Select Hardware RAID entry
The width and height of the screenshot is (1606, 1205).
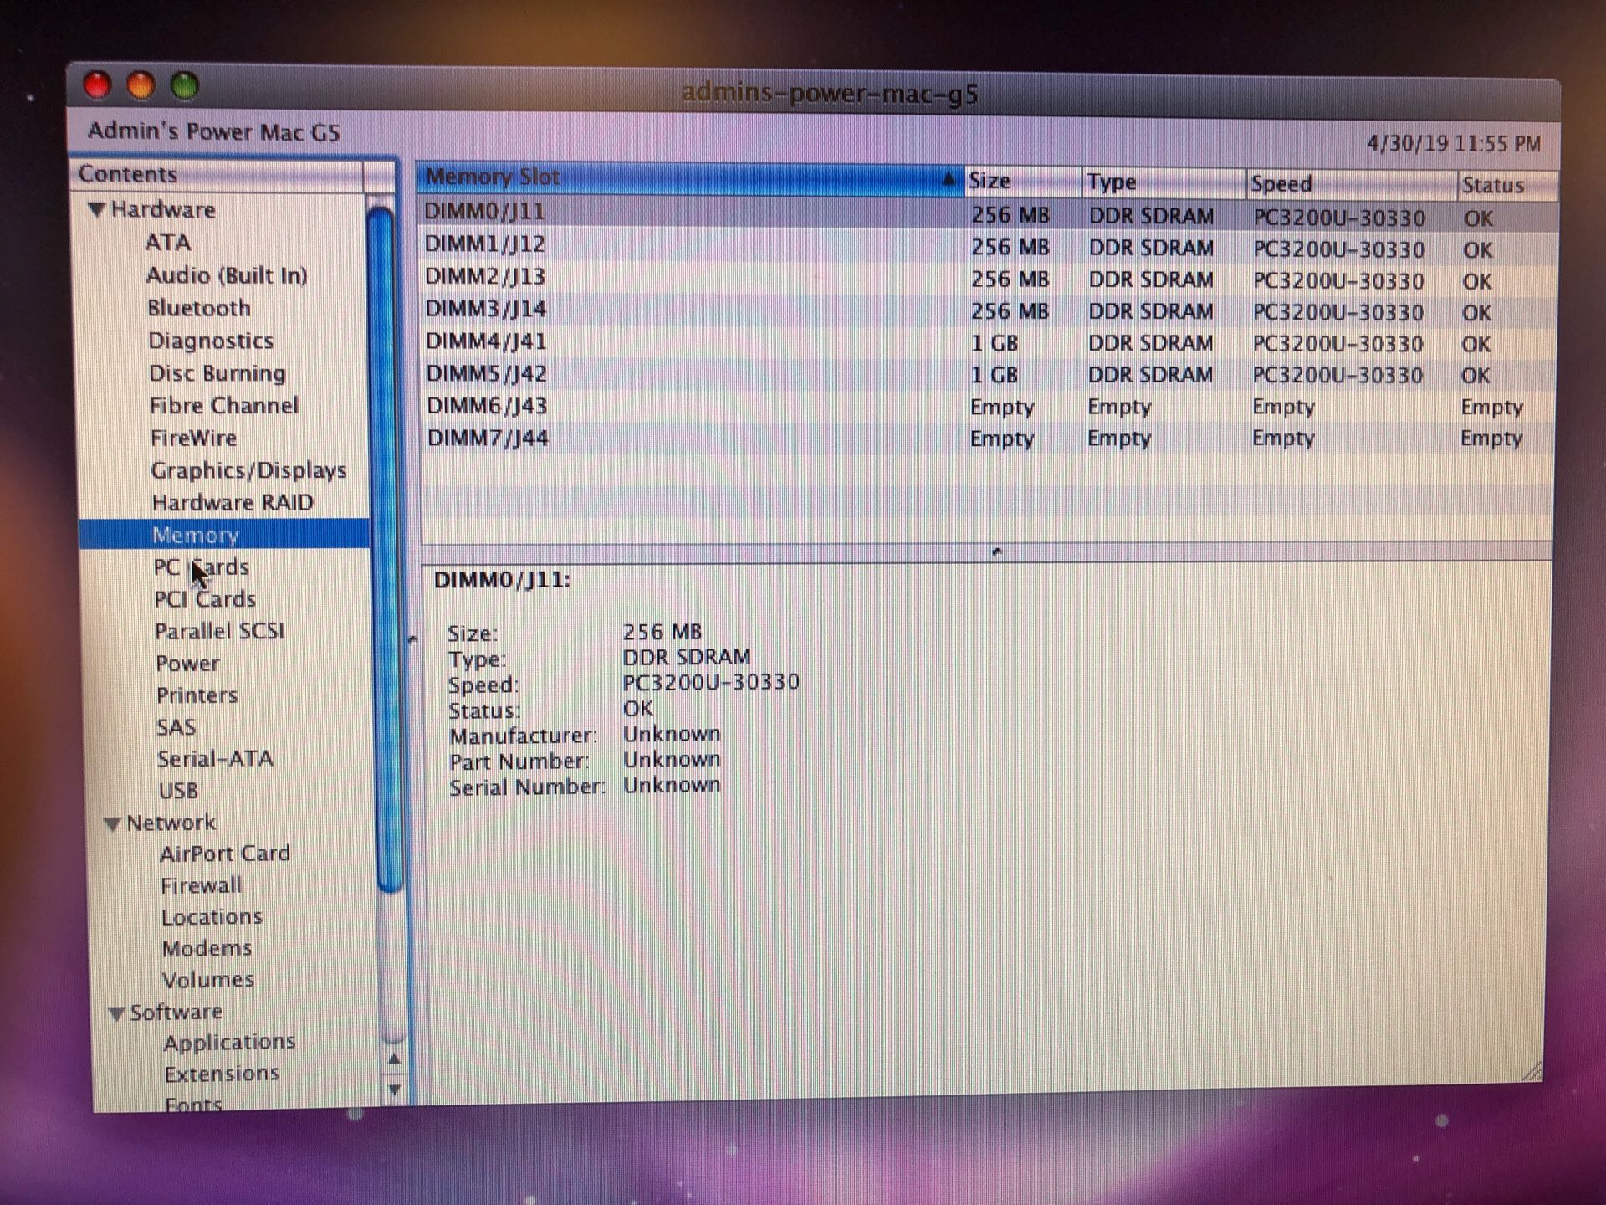[233, 502]
